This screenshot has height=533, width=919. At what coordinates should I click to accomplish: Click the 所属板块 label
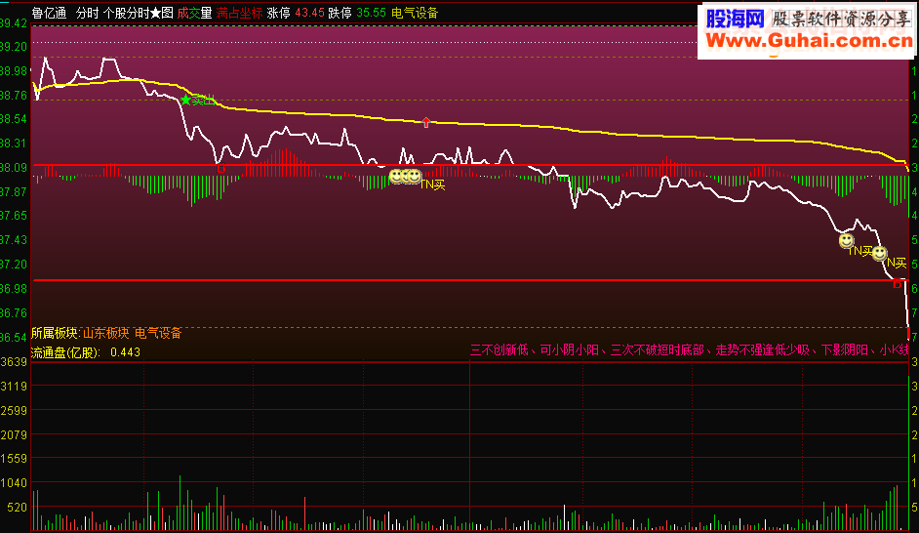(55, 333)
